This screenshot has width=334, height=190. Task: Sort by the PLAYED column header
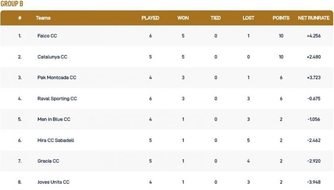pyautogui.click(x=150, y=18)
